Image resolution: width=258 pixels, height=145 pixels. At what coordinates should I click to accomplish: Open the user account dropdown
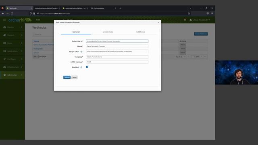point(200,20)
